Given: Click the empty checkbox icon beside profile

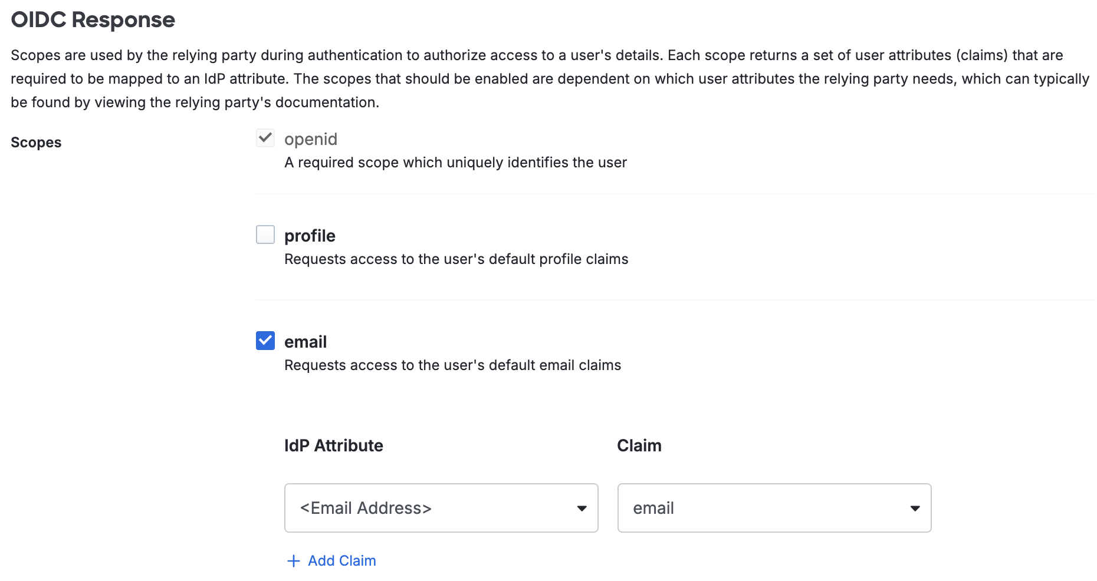Looking at the screenshot, I should [x=265, y=235].
